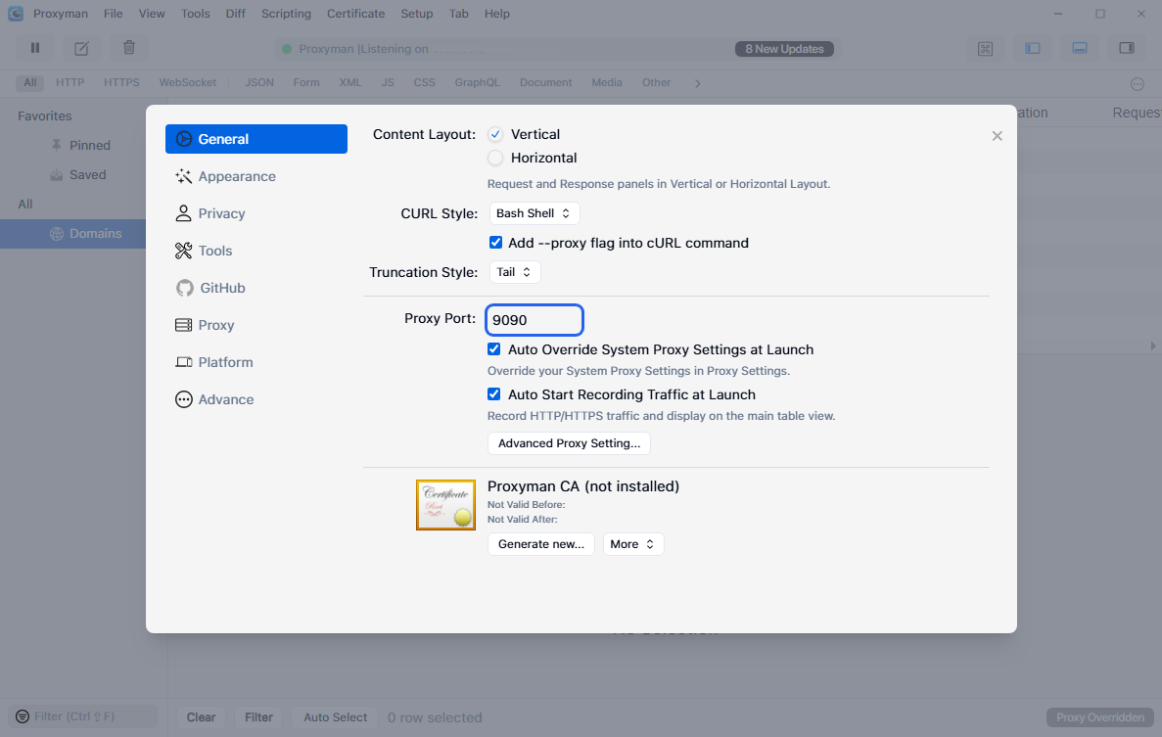
Task: Select Horizontal content layout
Action: pos(495,158)
